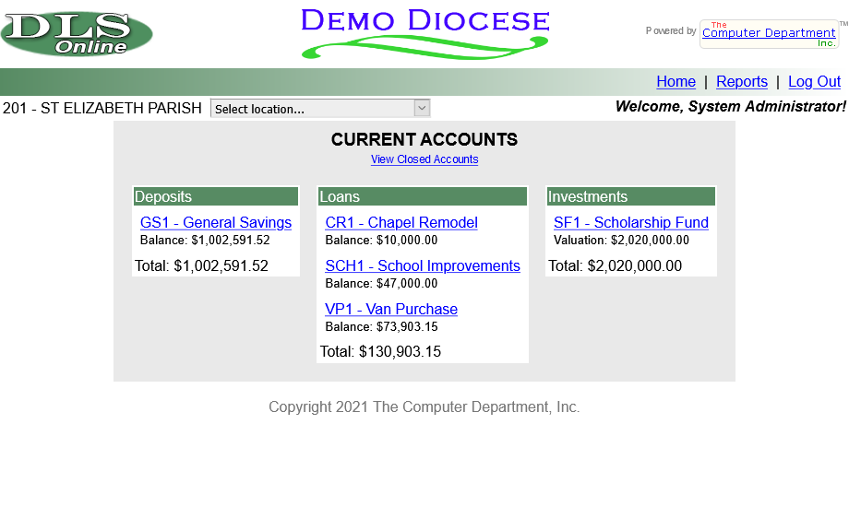
Task: View Closed Accounts
Action: coord(424,159)
